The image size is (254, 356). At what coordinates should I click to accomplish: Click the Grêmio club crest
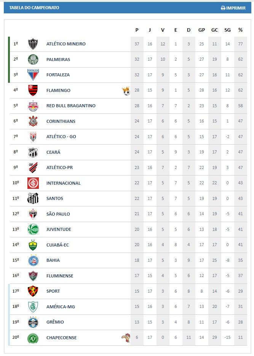(x=33, y=322)
